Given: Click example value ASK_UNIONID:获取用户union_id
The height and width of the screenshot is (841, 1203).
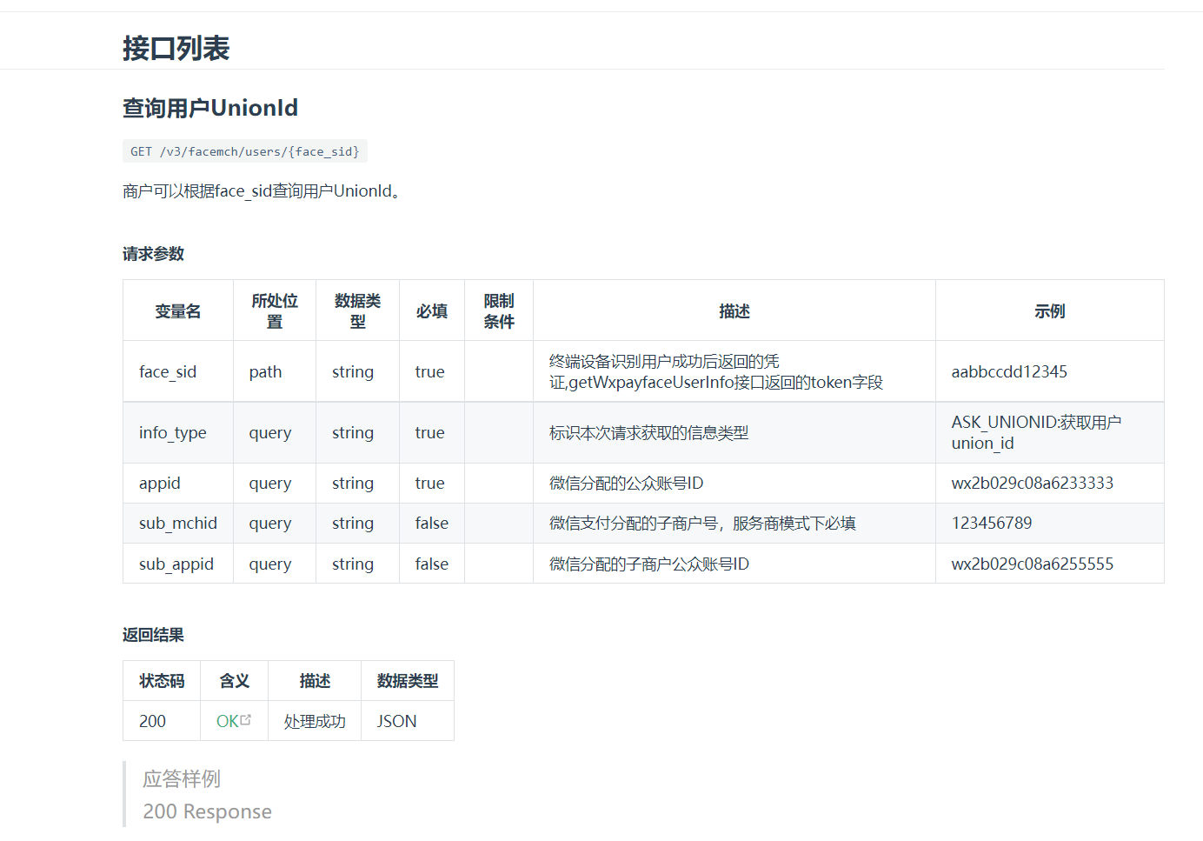Looking at the screenshot, I should click(1036, 432).
